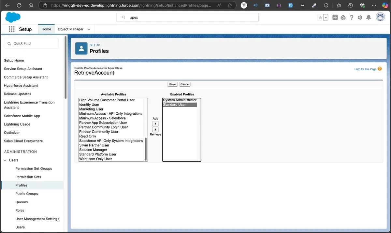Open the Object Manager tab
This screenshot has height=233, width=391.
[71, 29]
